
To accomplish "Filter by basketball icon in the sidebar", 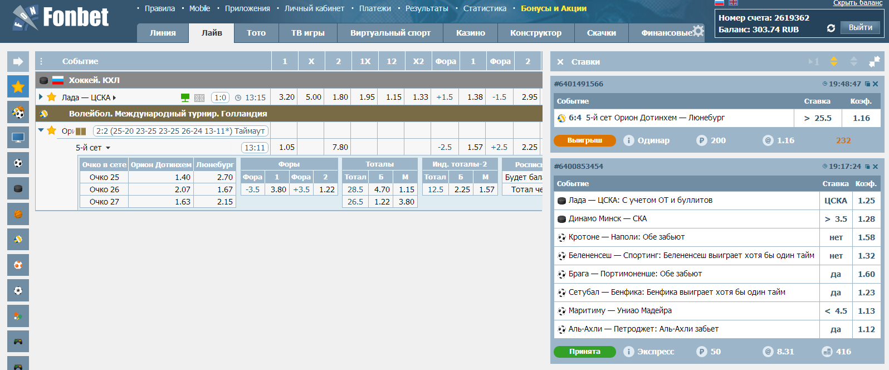I will pyautogui.click(x=18, y=214).
